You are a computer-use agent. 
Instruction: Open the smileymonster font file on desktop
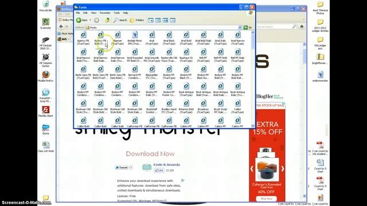320,77
